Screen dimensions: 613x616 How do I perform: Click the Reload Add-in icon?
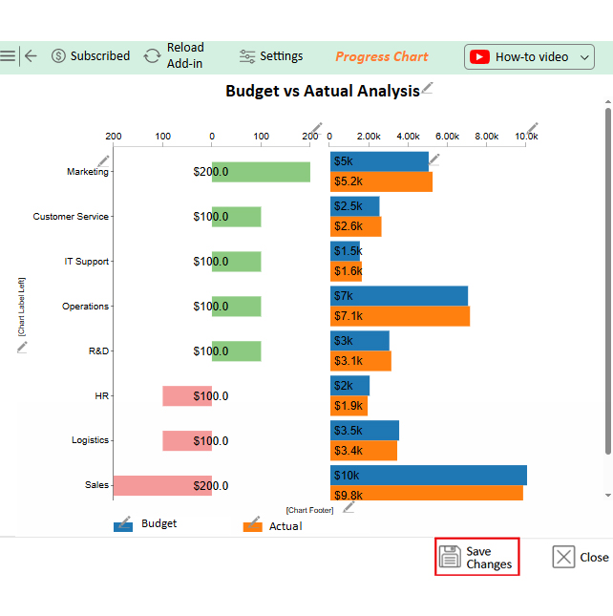point(153,56)
